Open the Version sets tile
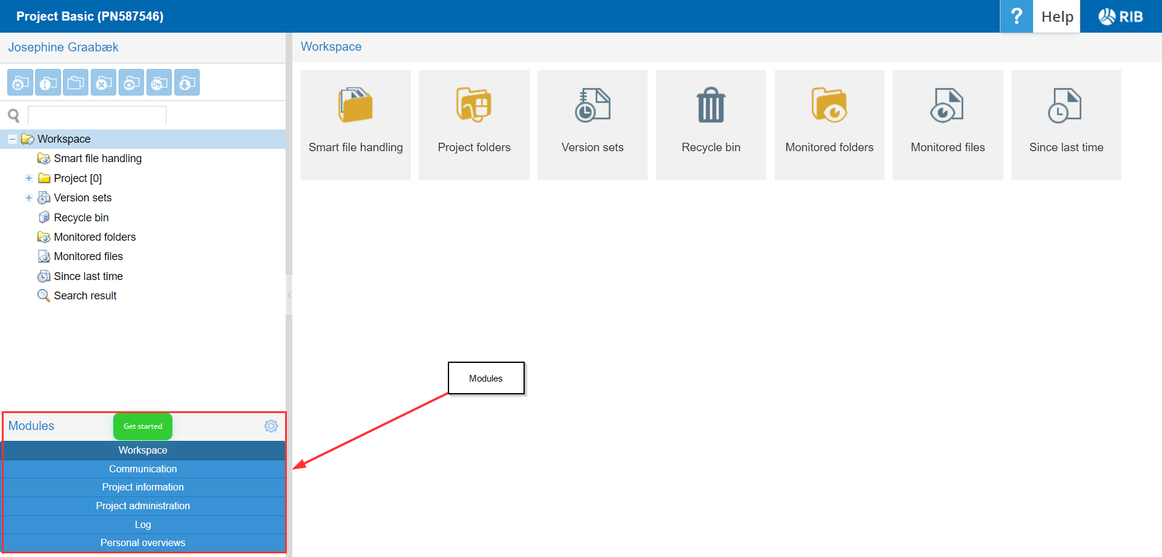Image resolution: width=1162 pixels, height=557 pixels. (x=592, y=125)
